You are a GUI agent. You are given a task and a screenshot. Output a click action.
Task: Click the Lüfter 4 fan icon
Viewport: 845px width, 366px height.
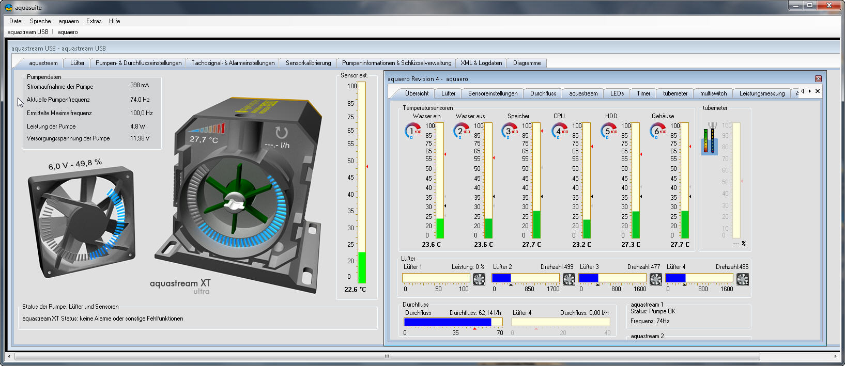pyautogui.click(x=742, y=279)
